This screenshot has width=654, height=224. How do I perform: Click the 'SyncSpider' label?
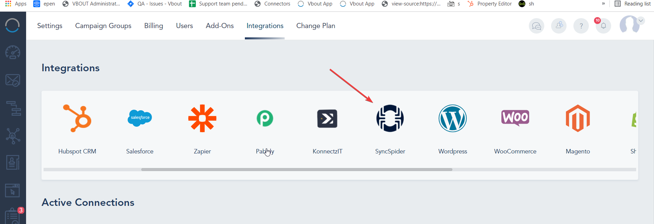point(390,151)
